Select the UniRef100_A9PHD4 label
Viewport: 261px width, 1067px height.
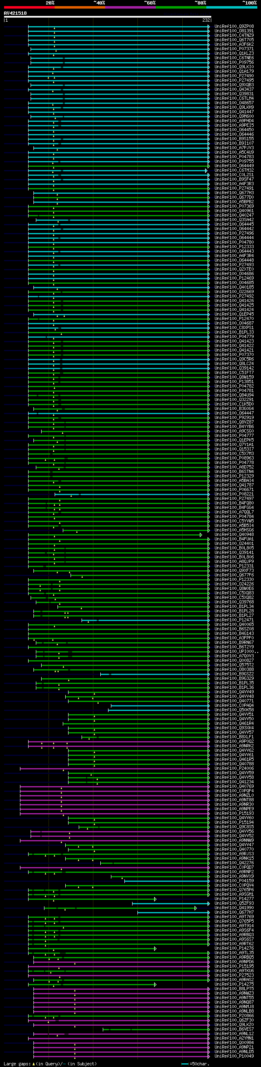(234, 121)
